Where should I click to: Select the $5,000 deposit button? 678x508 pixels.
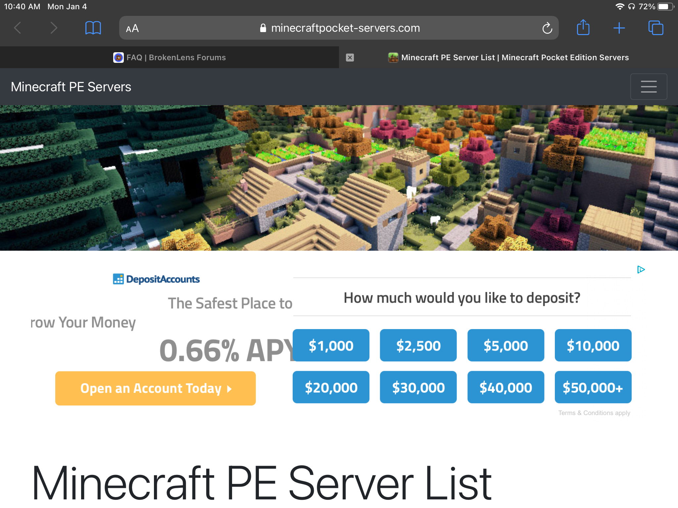[506, 345]
